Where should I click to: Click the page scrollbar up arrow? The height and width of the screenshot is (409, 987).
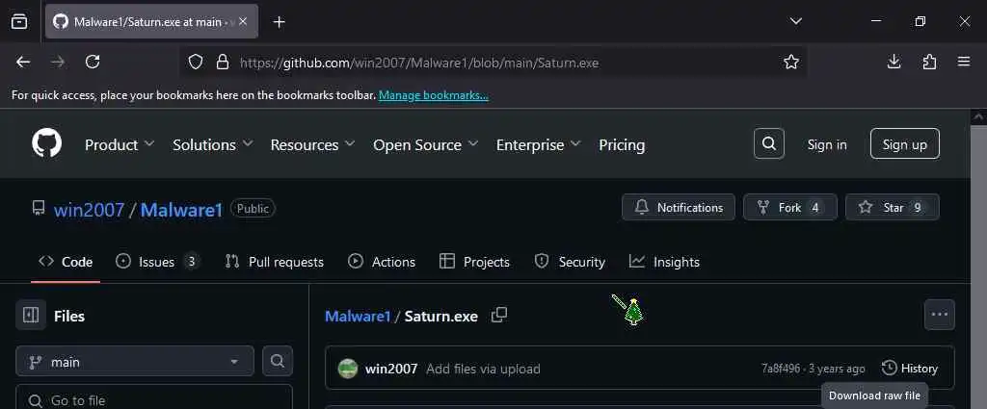979,116
